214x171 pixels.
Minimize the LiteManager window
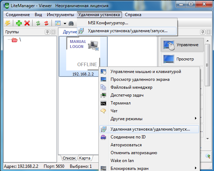pos(181,4)
